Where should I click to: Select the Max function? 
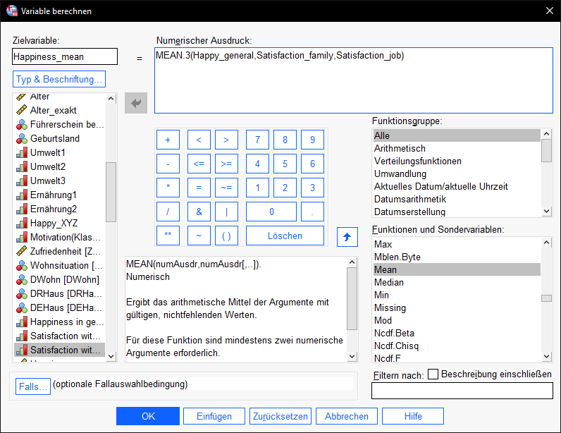(x=457, y=244)
